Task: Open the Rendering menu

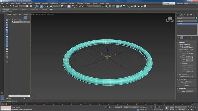Action: pos(63,3)
